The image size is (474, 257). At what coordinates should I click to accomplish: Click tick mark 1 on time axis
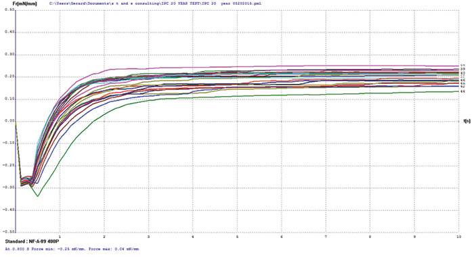click(60, 237)
